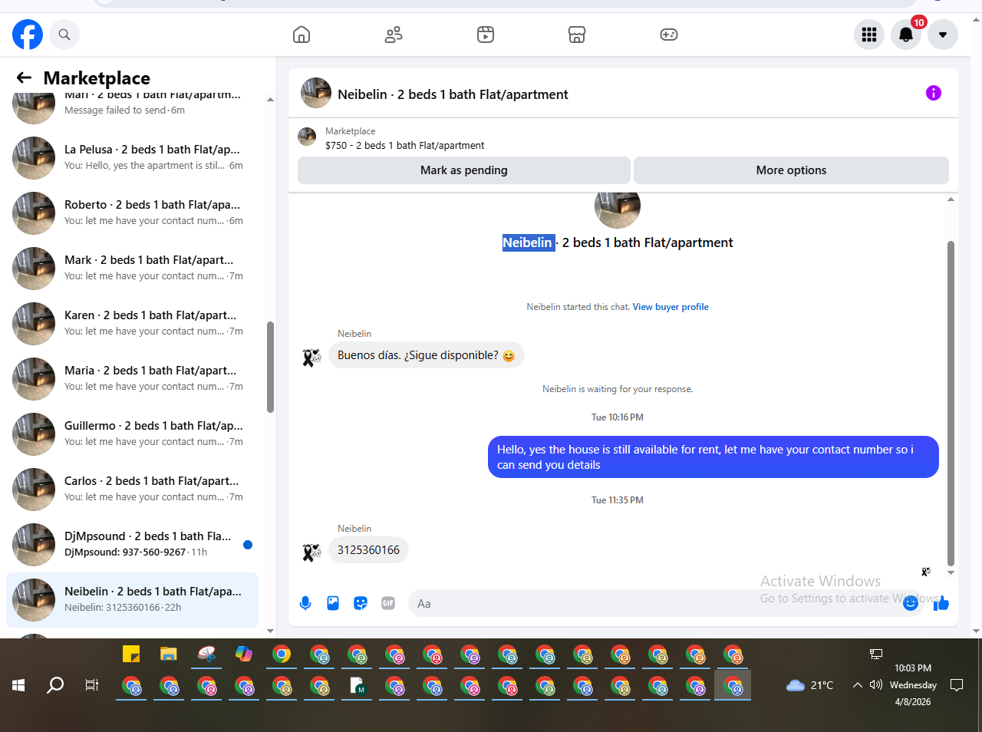Open the GIF picker icon
Image resolution: width=982 pixels, height=732 pixels.
(388, 603)
